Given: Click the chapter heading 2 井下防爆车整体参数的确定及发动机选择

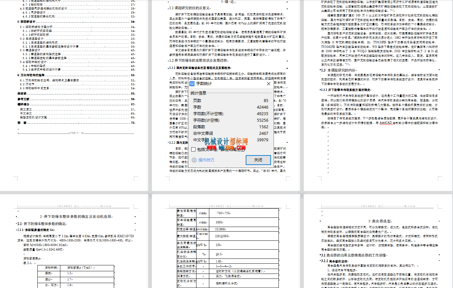Looking at the screenshot, I should click(x=76, y=217).
